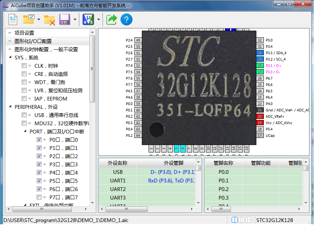Open dropdown arrow beside save icon
The image size is (314, 225).
point(75,19)
